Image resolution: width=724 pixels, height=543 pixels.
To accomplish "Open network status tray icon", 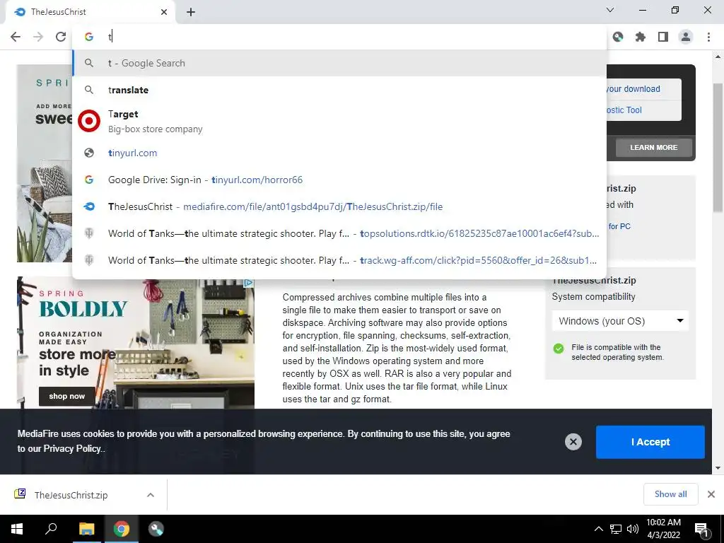I will pos(616,529).
